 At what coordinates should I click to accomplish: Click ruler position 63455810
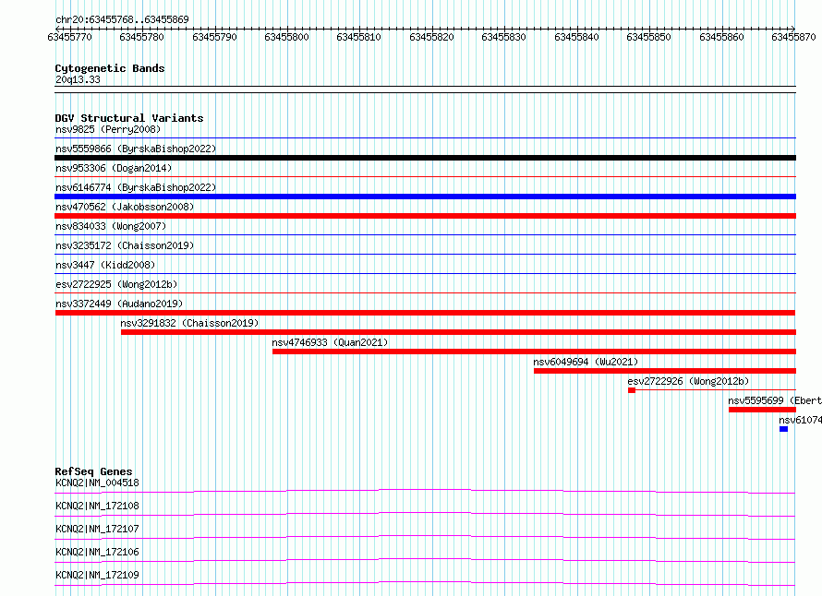pos(359,37)
